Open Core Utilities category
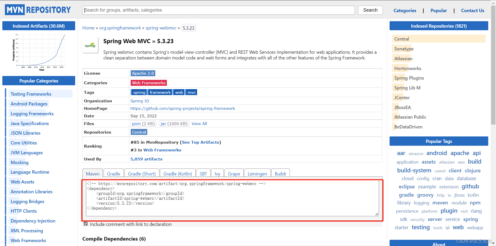This screenshot has height=246, width=496. (x=24, y=143)
